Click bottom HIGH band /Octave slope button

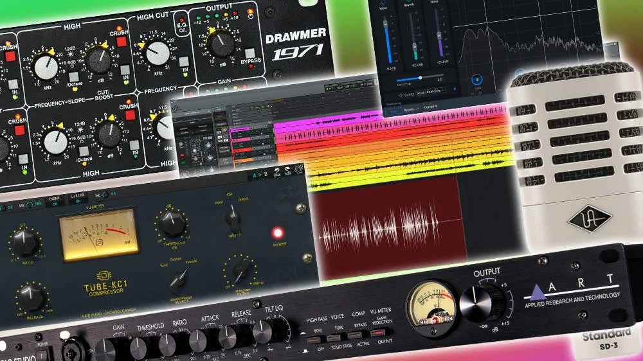point(83,151)
